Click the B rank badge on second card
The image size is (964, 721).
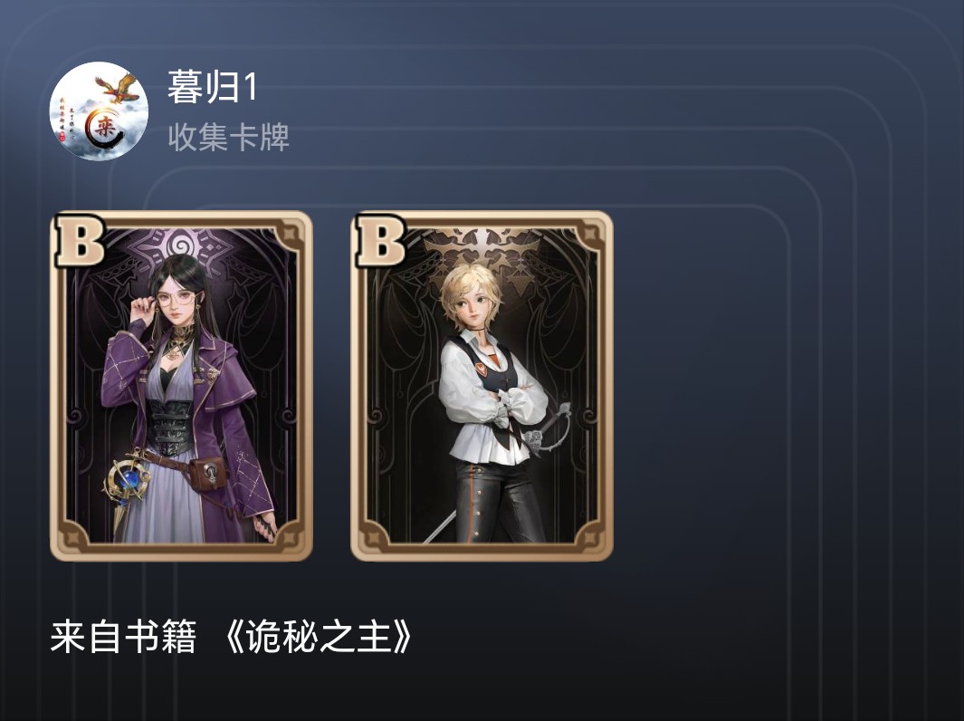coord(380,240)
